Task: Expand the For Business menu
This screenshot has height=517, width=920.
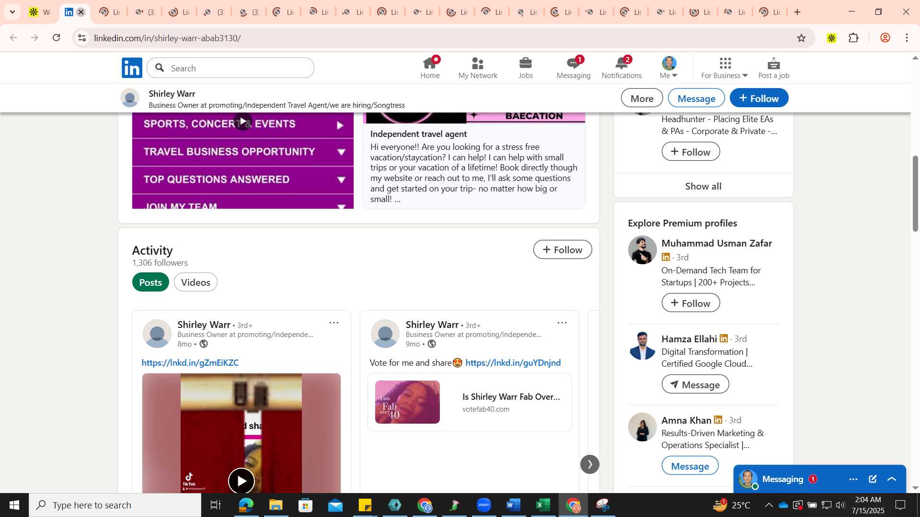Action: (x=724, y=67)
